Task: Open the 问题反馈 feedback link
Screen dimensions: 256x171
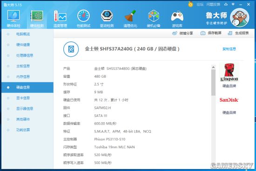Action: click(213, 4)
